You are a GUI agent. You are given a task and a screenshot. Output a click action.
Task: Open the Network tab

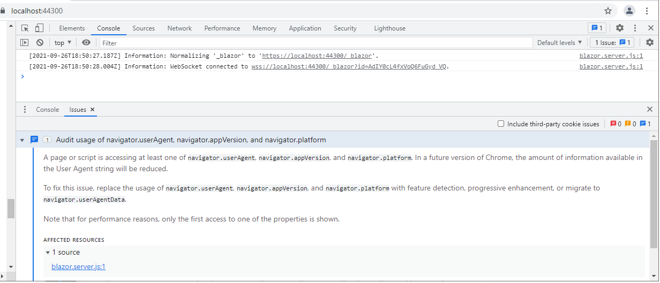pos(179,28)
